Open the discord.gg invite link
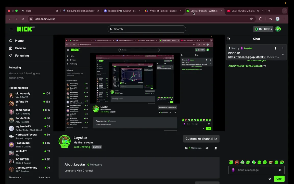The width and height of the screenshot is (294, 184). [247, 57]
